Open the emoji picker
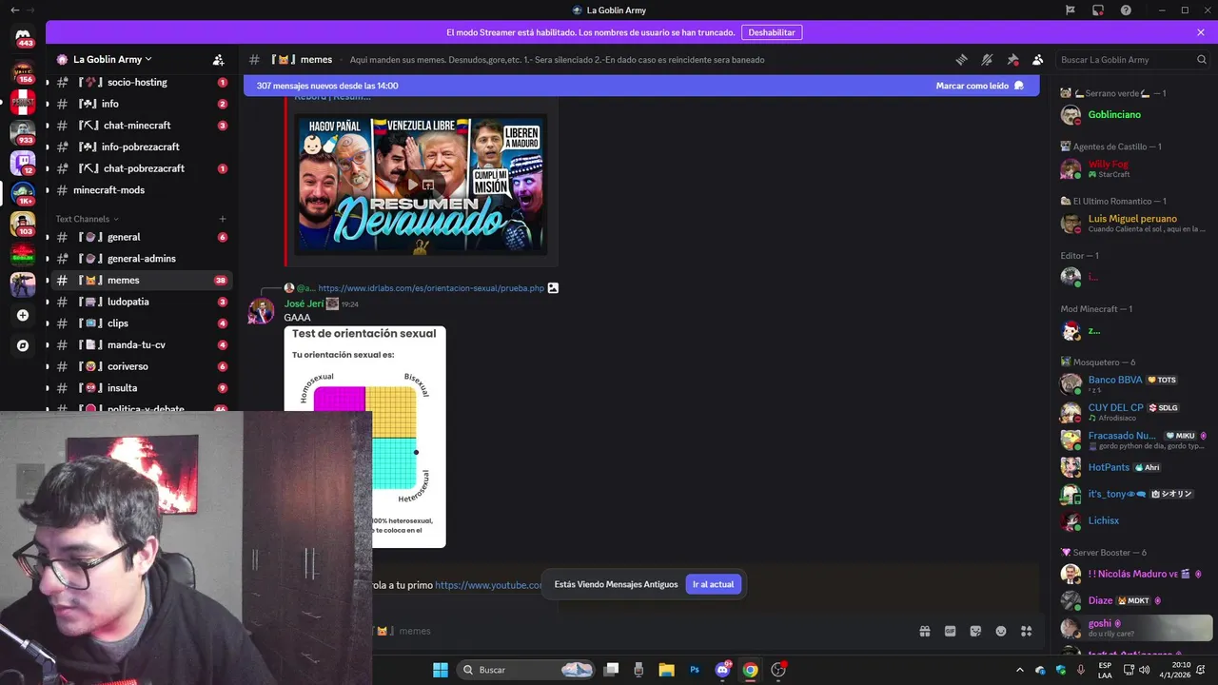The height and width of the screenshot is (685, 1218). click(x=1001, y=631)
